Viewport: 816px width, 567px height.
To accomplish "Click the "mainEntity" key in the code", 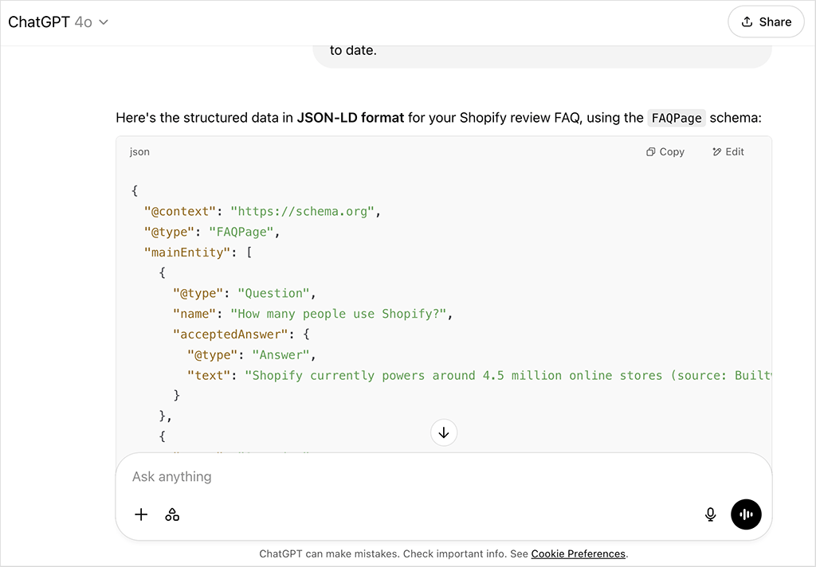I will click(187, 252).
